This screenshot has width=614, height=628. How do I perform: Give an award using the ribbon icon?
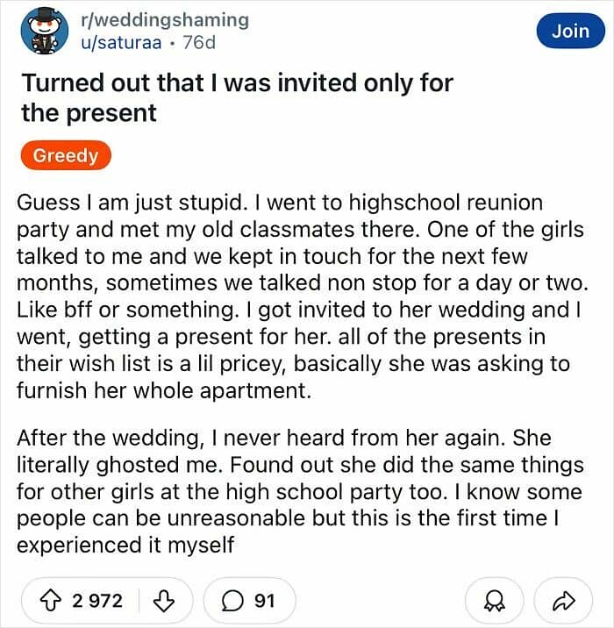tap(495, 601)
